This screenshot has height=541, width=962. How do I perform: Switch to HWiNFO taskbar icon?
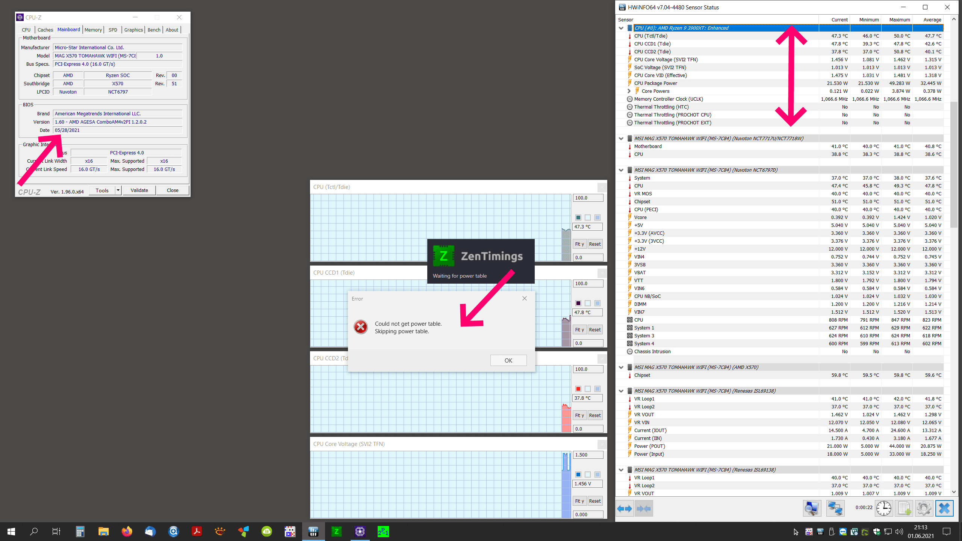313,532
